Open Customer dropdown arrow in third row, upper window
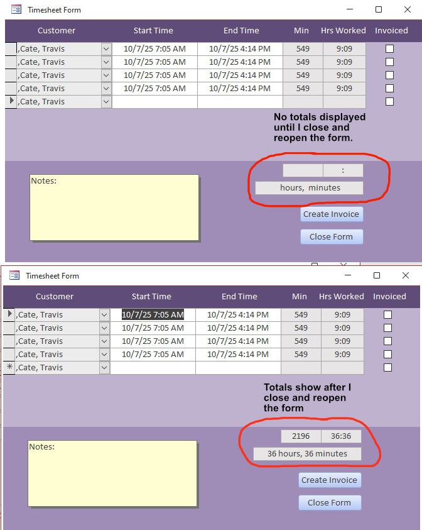Viewport: 422px width, 530px height. pyautogui.click(x=106, y=75)
